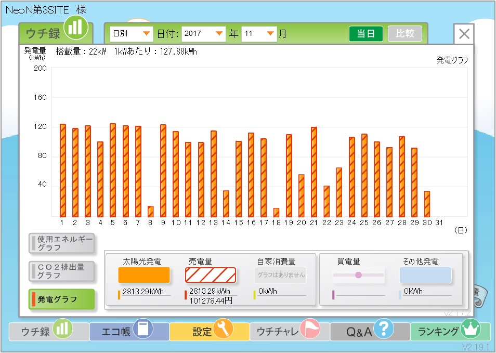Click the day 18 generation bar
496x353 pixels.
tap(276, 213)
